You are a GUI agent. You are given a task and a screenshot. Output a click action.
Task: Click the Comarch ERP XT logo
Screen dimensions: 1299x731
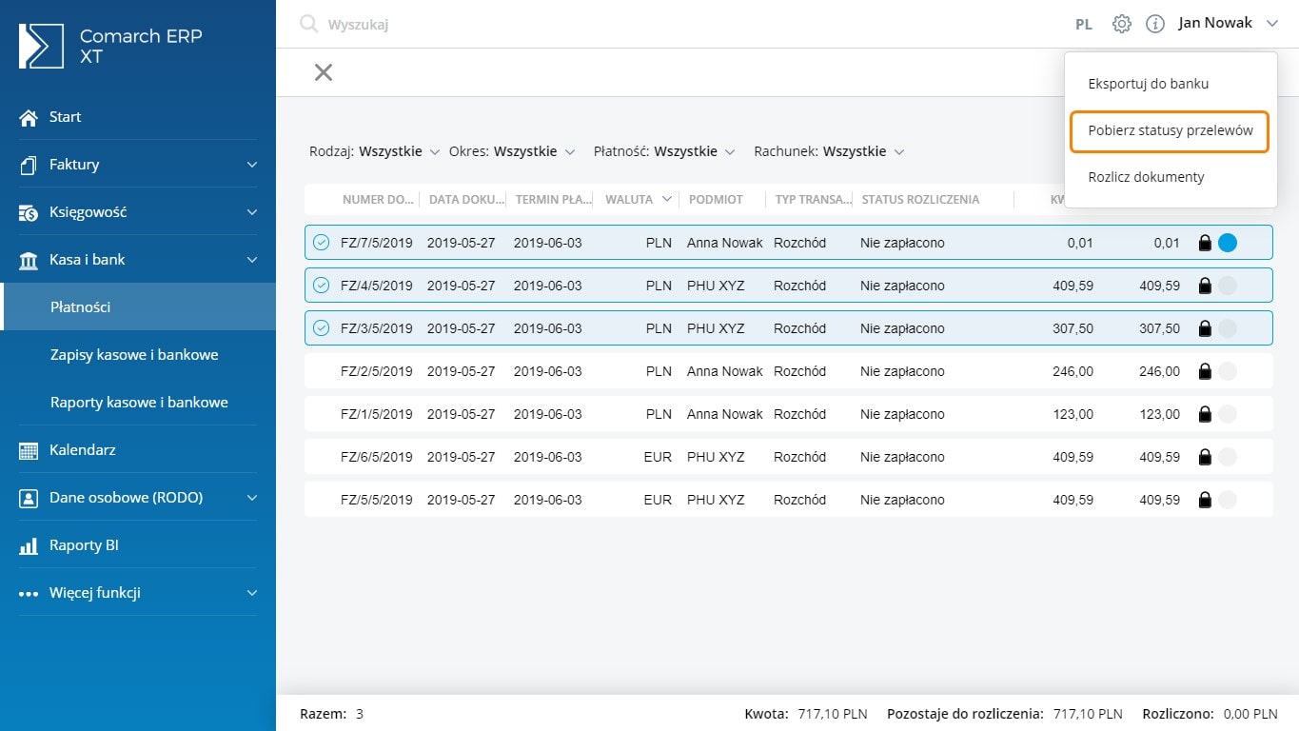point(42,46)
